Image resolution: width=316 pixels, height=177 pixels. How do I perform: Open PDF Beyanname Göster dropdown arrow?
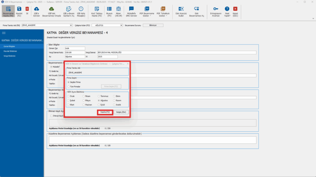pos(150,16)
